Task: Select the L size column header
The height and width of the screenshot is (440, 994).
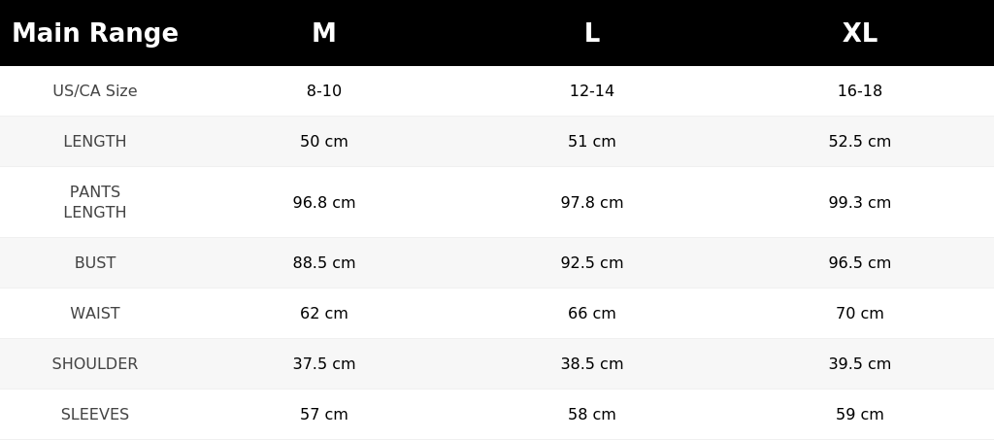Action: click(592, 33)
